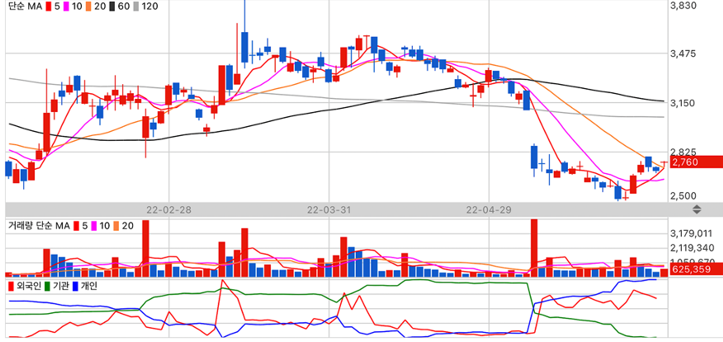Select red 5 swatch in volume MA legend
The image size is (723, 342).
[77, 226]
